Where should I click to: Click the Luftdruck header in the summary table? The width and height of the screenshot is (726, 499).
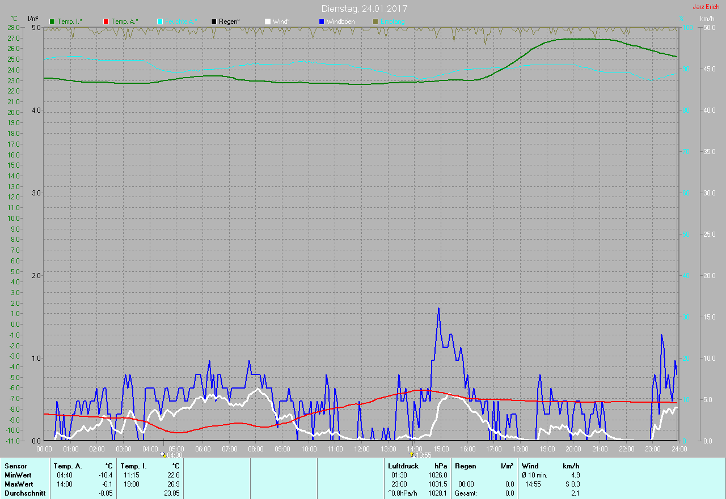[403, 466]
